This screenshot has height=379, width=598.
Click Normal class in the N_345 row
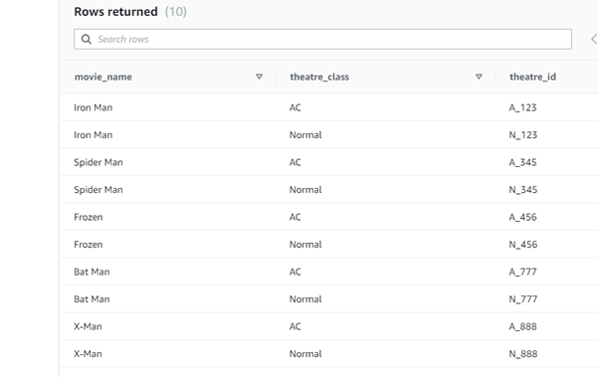305,190
